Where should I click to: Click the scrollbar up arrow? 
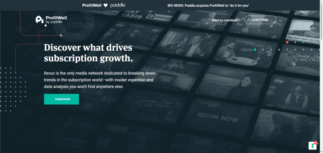tap(320, 2)
